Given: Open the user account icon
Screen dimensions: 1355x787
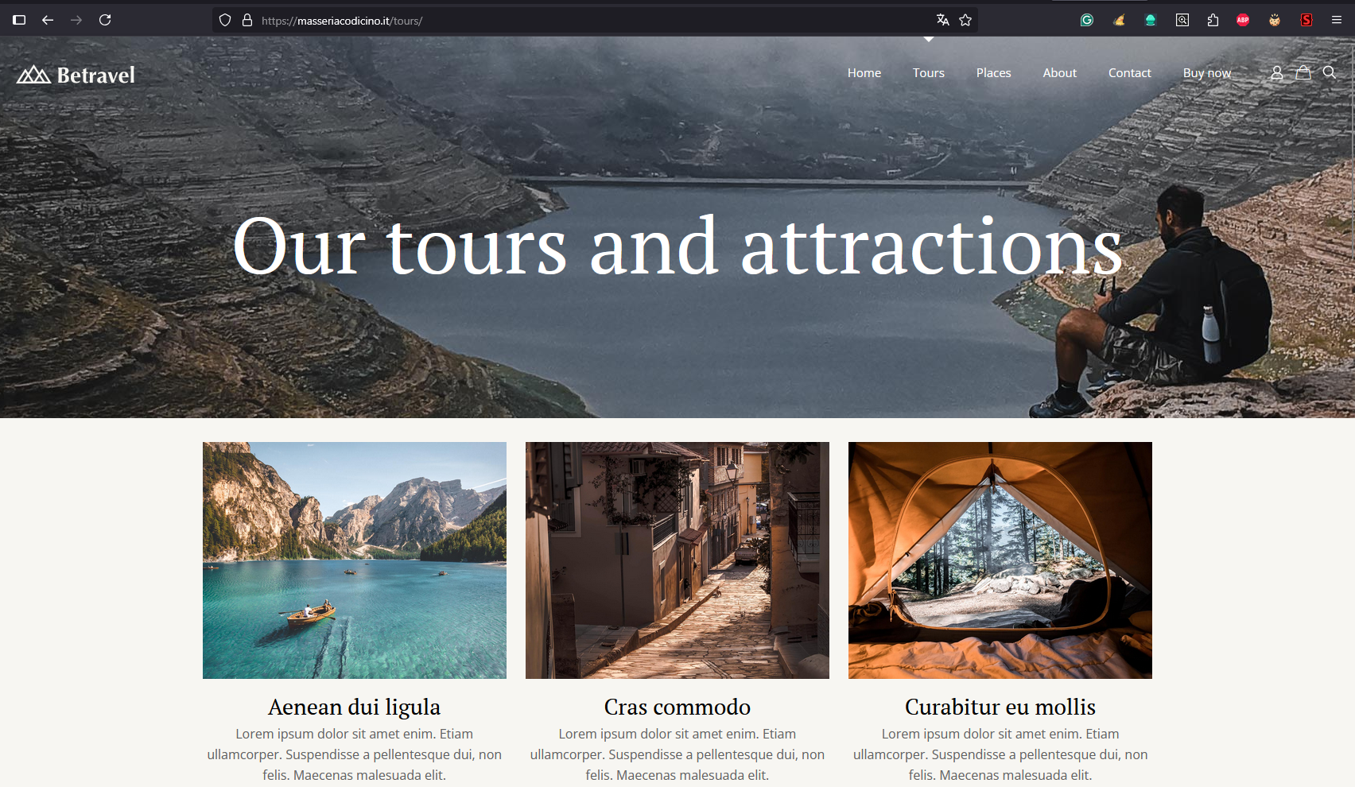Looking at the screenshot, I should tap(1276, 72).
